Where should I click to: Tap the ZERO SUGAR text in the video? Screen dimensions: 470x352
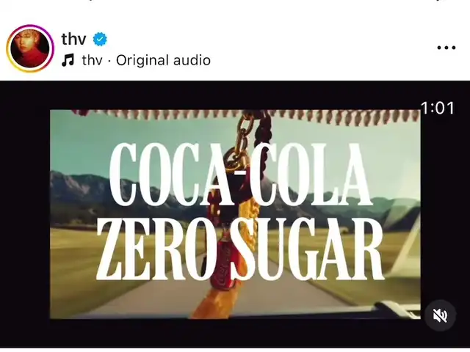[x=240, y=249]
